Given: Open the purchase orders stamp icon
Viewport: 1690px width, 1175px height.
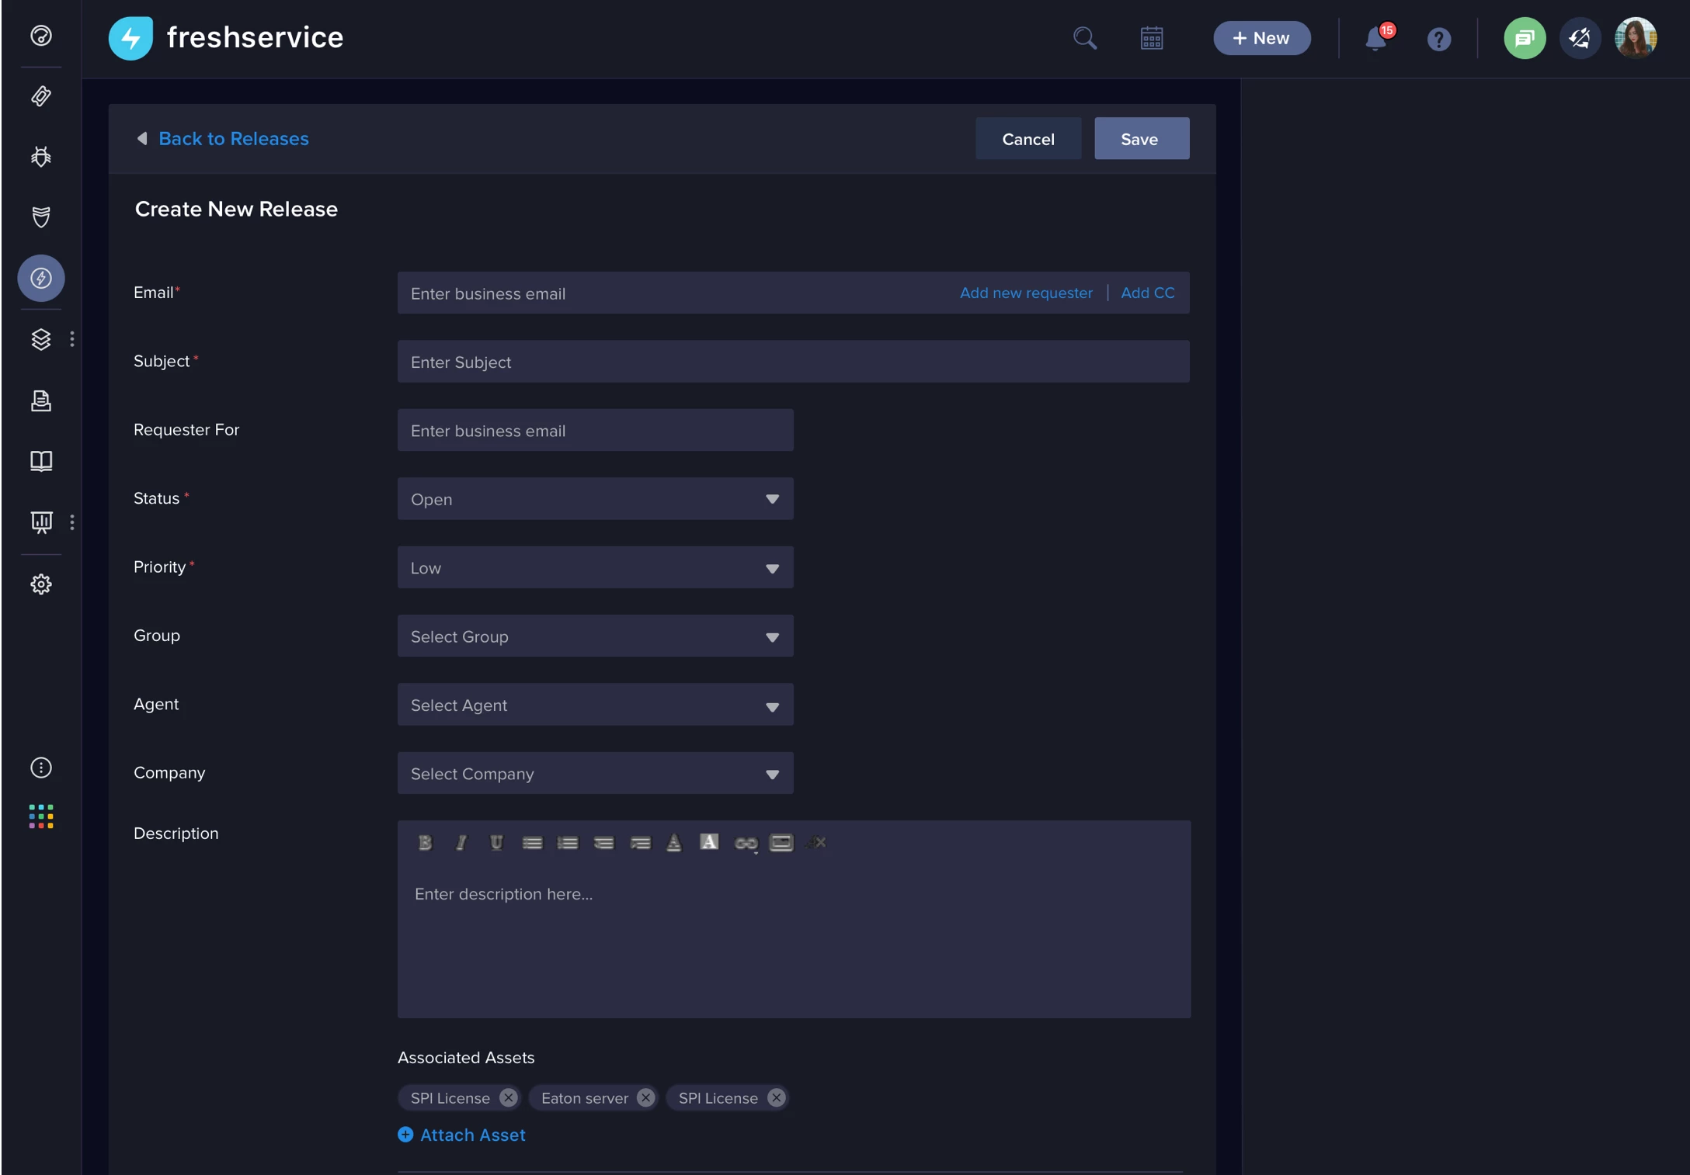Looking at the screenshot, I should click(x=41, y=400).
